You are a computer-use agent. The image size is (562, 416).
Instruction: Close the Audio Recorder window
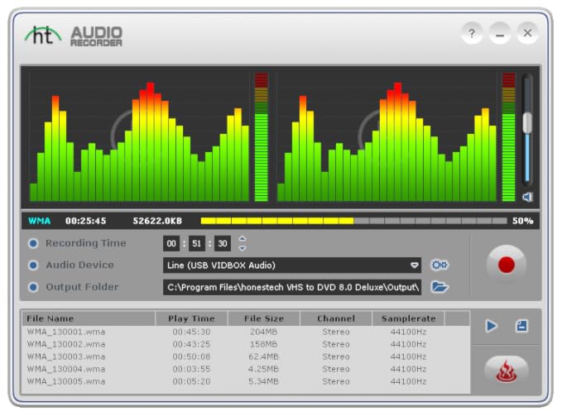pos(527,33)
